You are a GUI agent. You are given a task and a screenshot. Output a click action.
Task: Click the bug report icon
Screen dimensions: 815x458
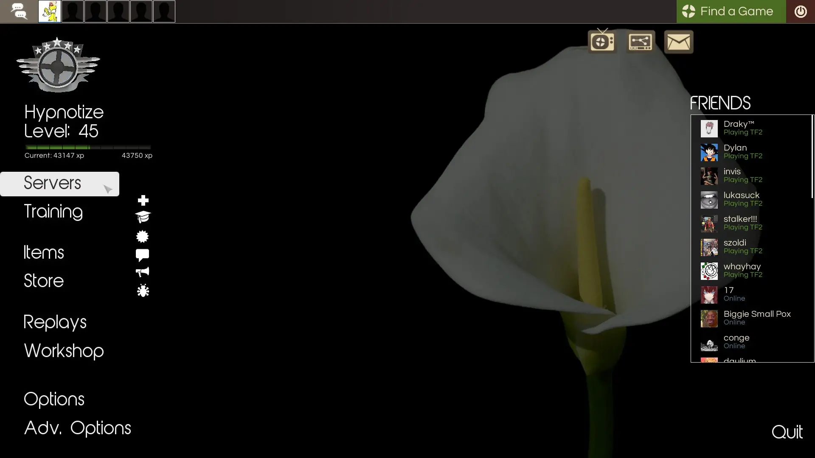[143, 290]
